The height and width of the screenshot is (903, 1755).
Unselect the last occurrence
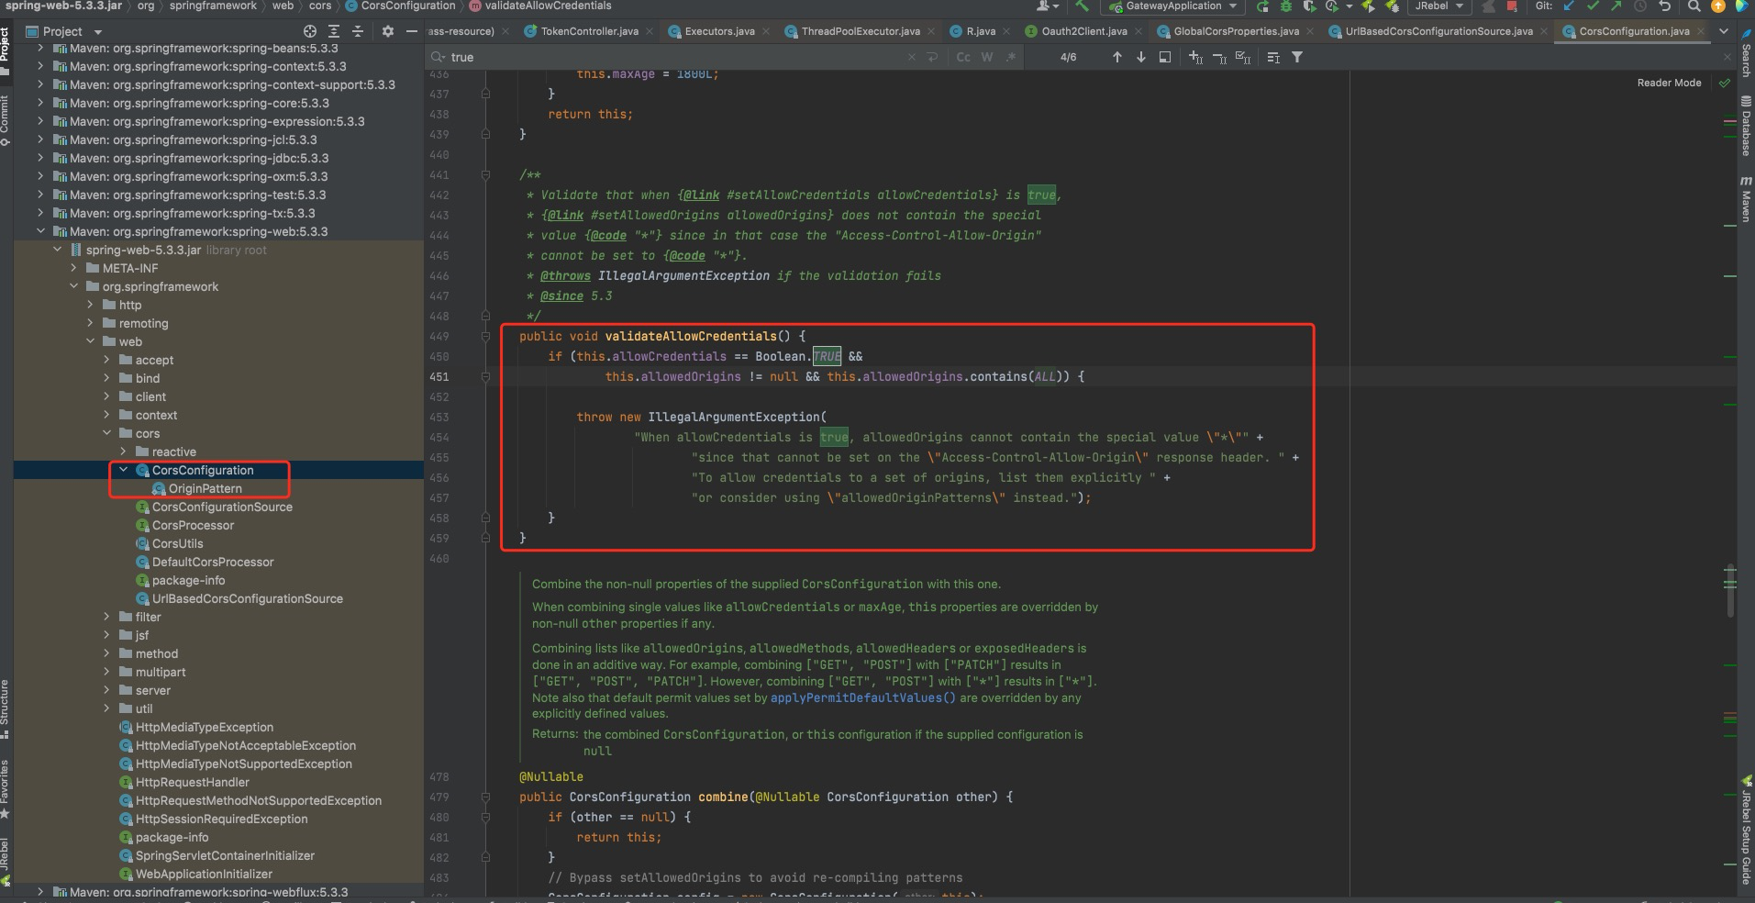(x=1219, y=57)
